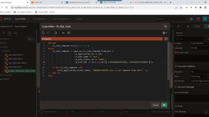Switch to the Process property tab
The width and height of the screenshot is (209, 117).
point(179,33)
